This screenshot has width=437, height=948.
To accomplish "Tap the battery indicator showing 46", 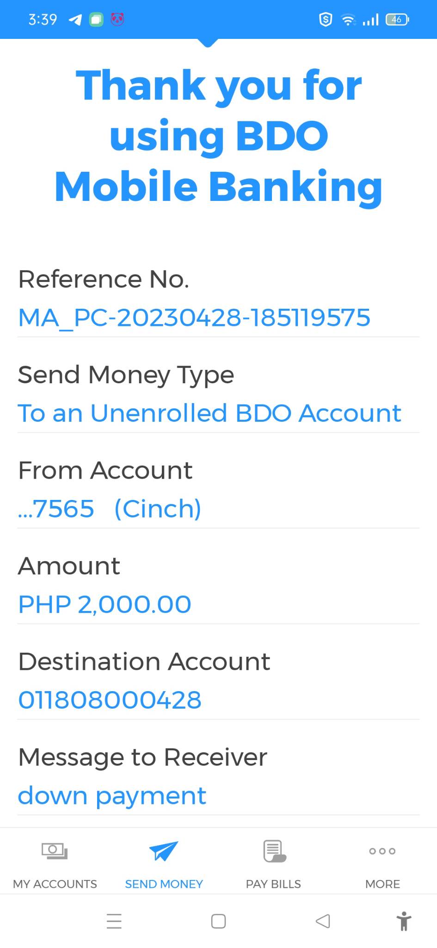I will [x=397, y=19].
